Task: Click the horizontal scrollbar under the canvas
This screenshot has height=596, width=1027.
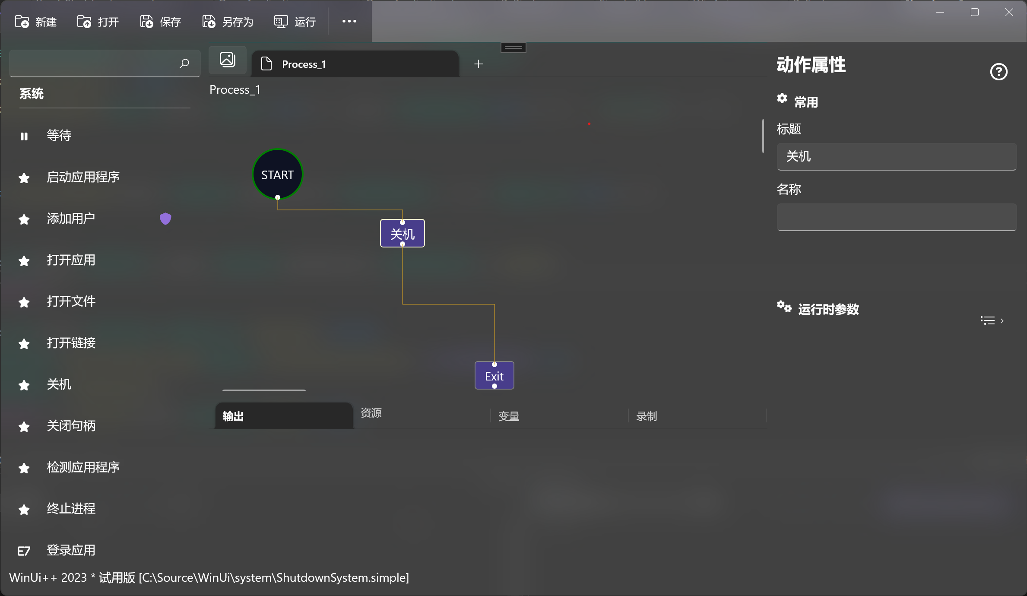Action: click(x=264, y=390)
